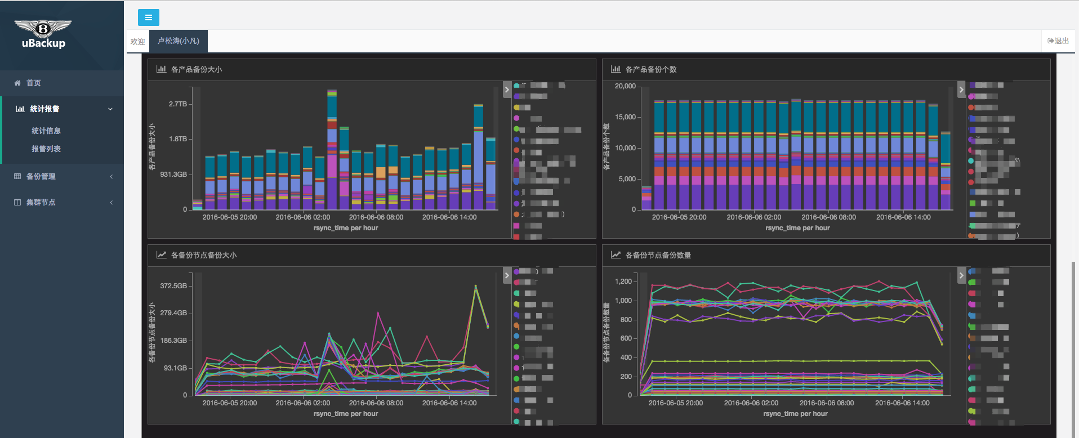
Task: Expand the arrow next to 集群节点
Action: [x=111, y=202]
